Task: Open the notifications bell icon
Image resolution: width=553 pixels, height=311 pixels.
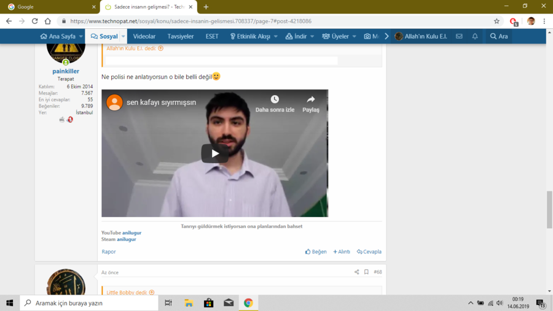Action: [x=475, y=36]
